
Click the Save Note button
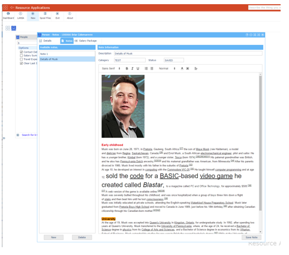pos(251,238)
